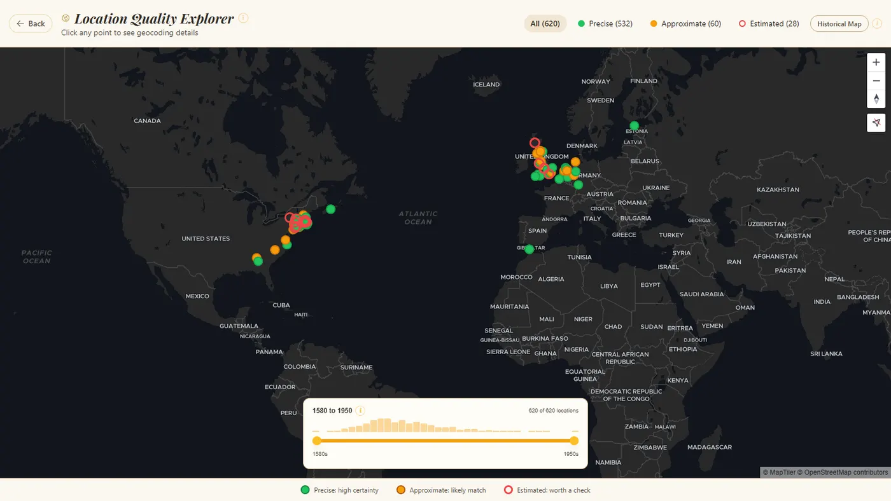The width and height of the screenshot is (891, 501).
Task: Open info icon beside 1580 to 1950
Action: pyautogui.click(x=360, y=411)
